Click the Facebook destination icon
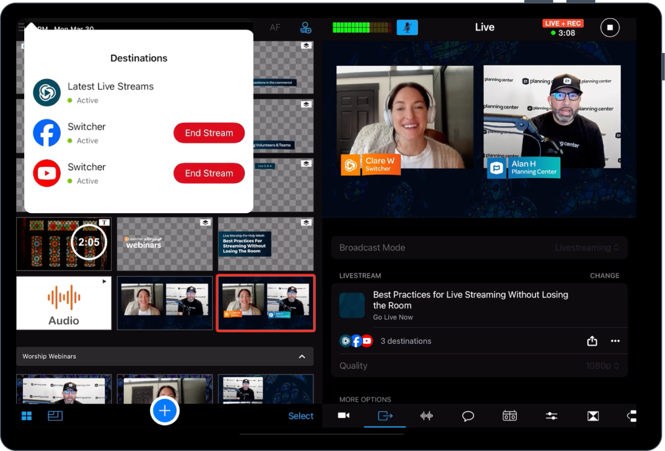Image resolution: width=665 pixels, height=451 pixels. 47,133
